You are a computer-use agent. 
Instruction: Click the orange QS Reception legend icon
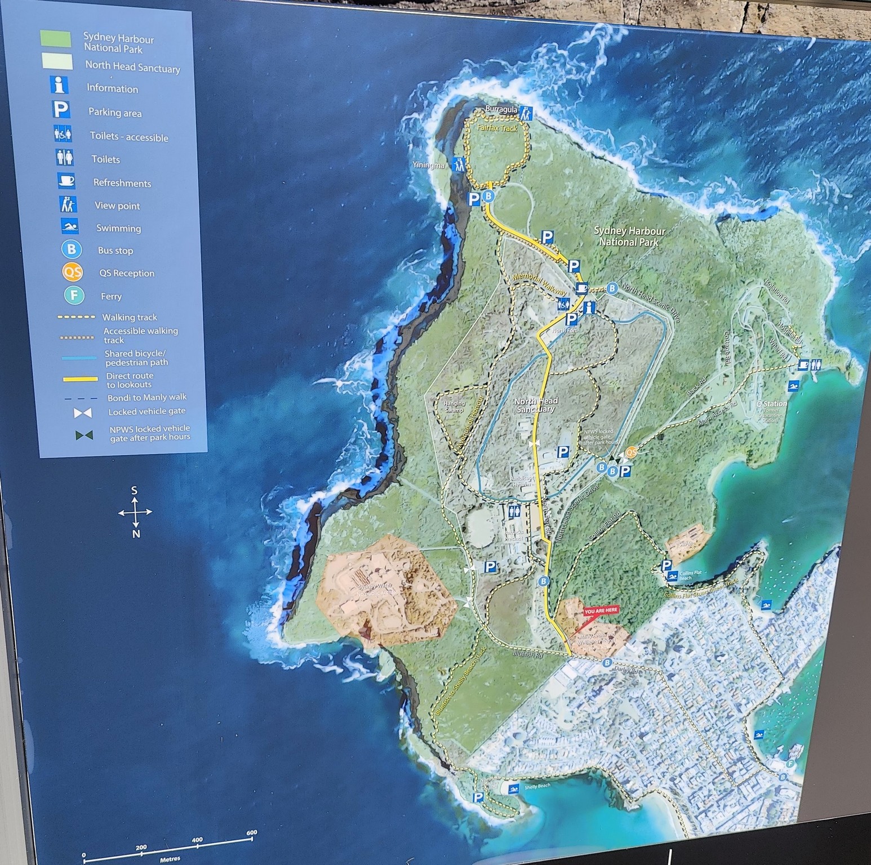tap(73, 273)
